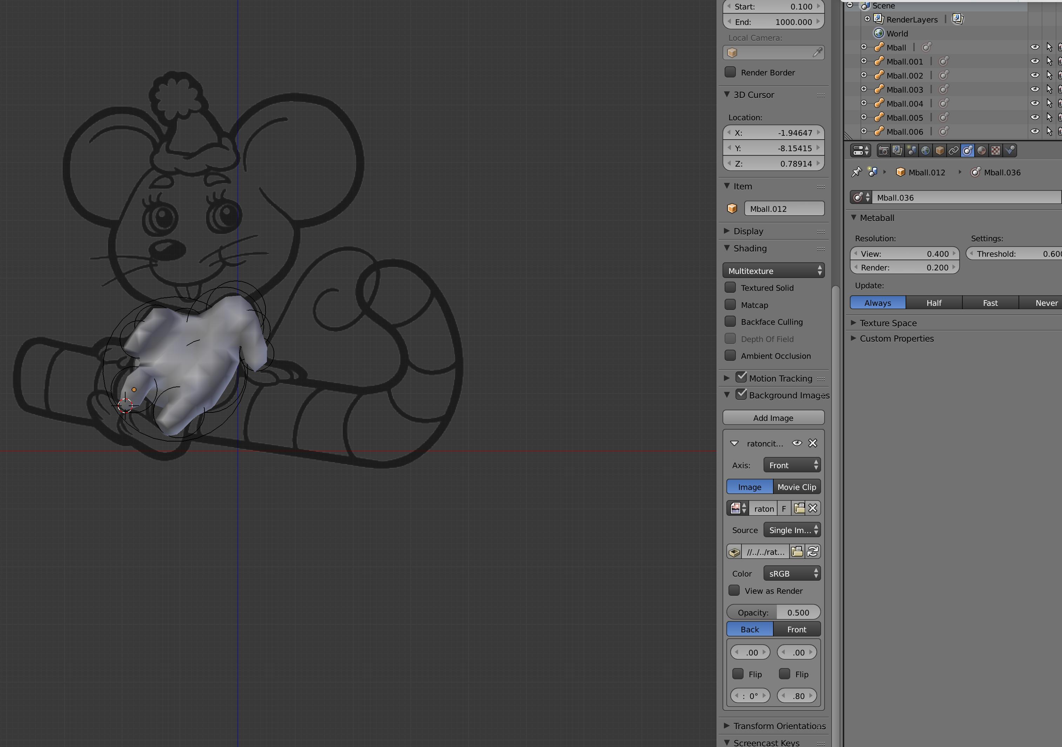The height and width of the screenshot is (747, 1062).
Task: Collapse the Shading panel
Action: pos(727,248)
